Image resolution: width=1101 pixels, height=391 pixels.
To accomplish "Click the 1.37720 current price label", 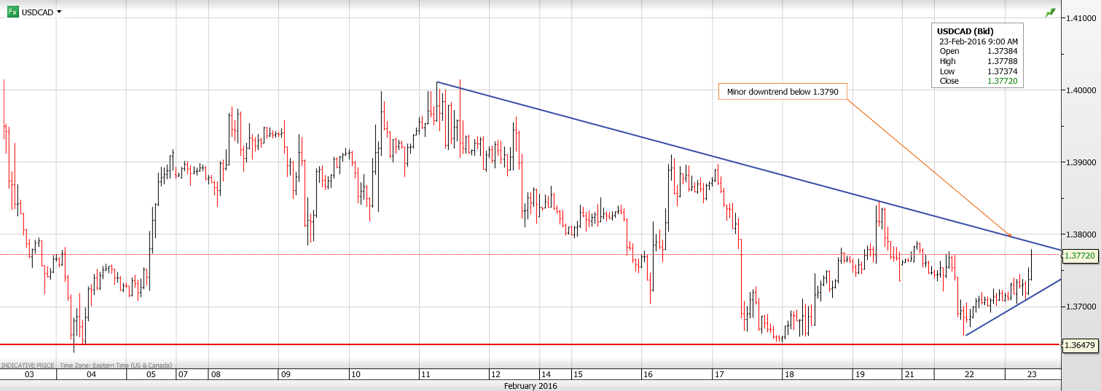I will (x=1081, y=256).
